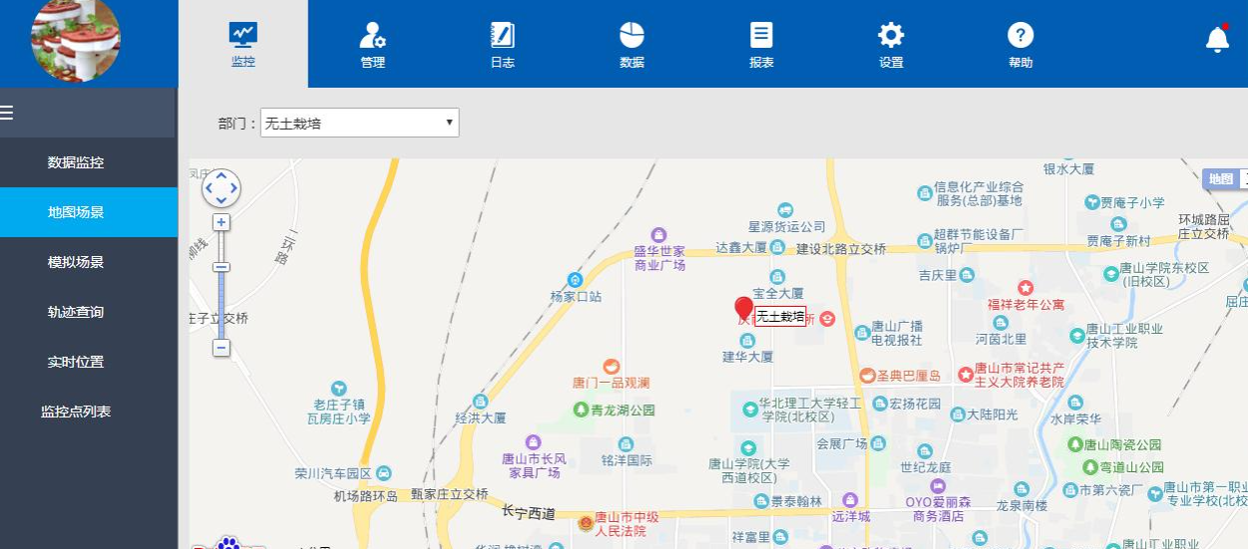Screen dimensions: 1248x549
Task: Click 唐山市常记共产主义大院养老院 red icon
Action: coord(966,375)
